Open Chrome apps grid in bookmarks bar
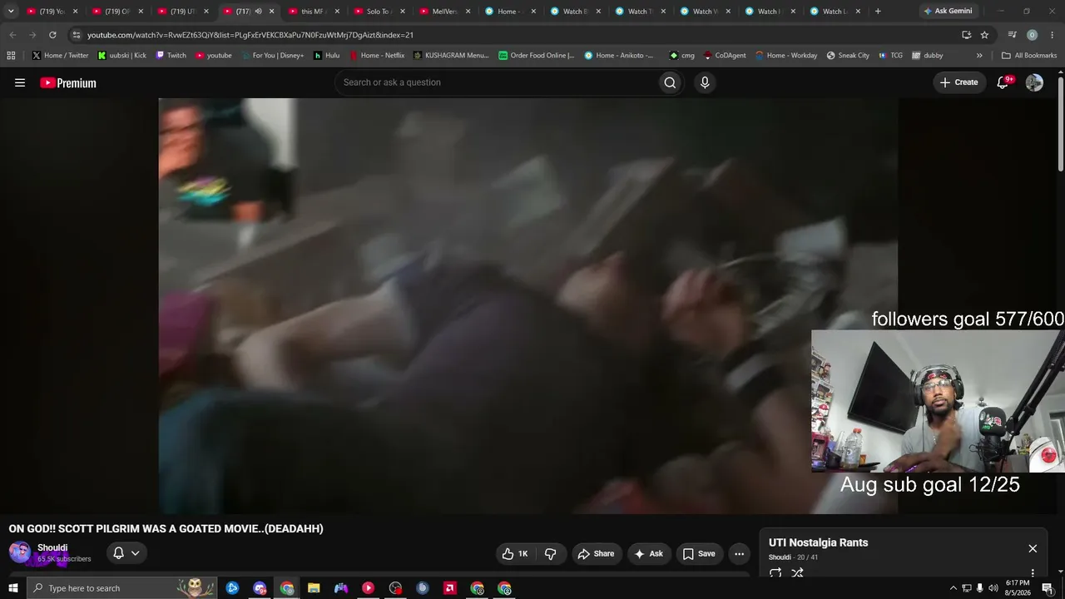 tap(11, 56)
